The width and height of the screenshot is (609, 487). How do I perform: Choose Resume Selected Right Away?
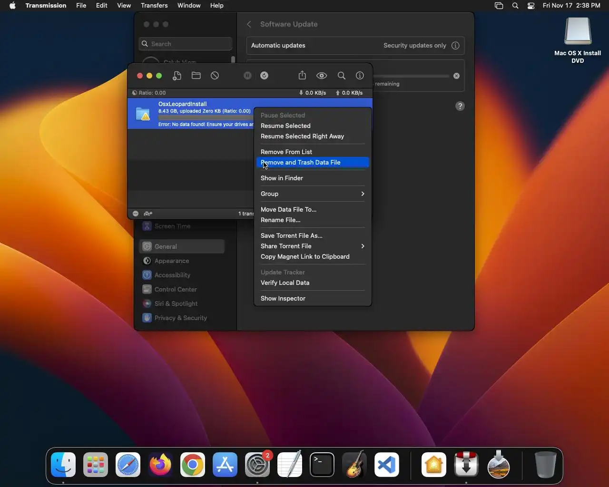tap(313, 136)
